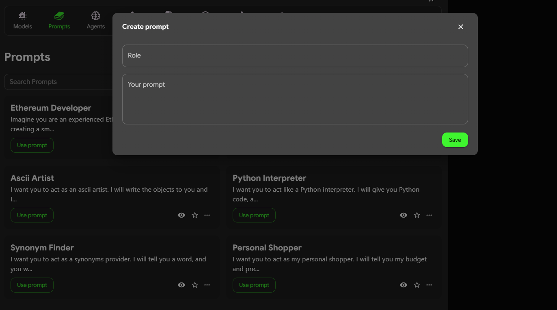Click Use prompt on Ethereum Developer
This screenshot has width=557, height=310.
pyautogui.click(x=32, y=145)
